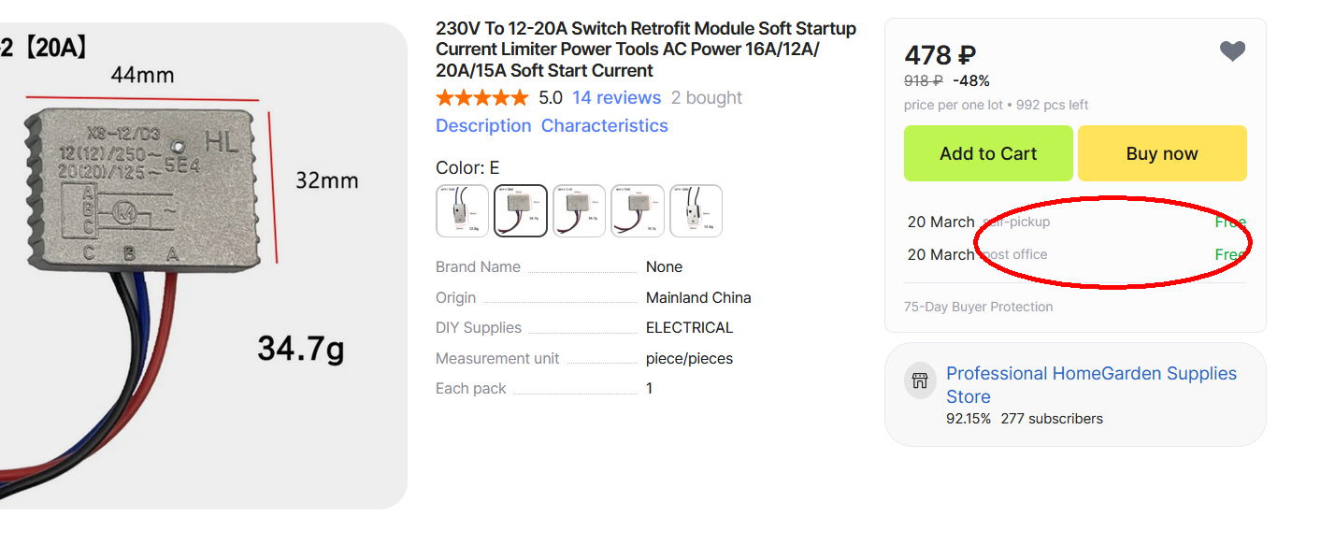The image size is (1335, 559).
Task: Pick the fourth color variant thumbnail
Action: (638, 211)
